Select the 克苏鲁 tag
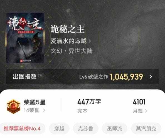 [x=85, y=129]
